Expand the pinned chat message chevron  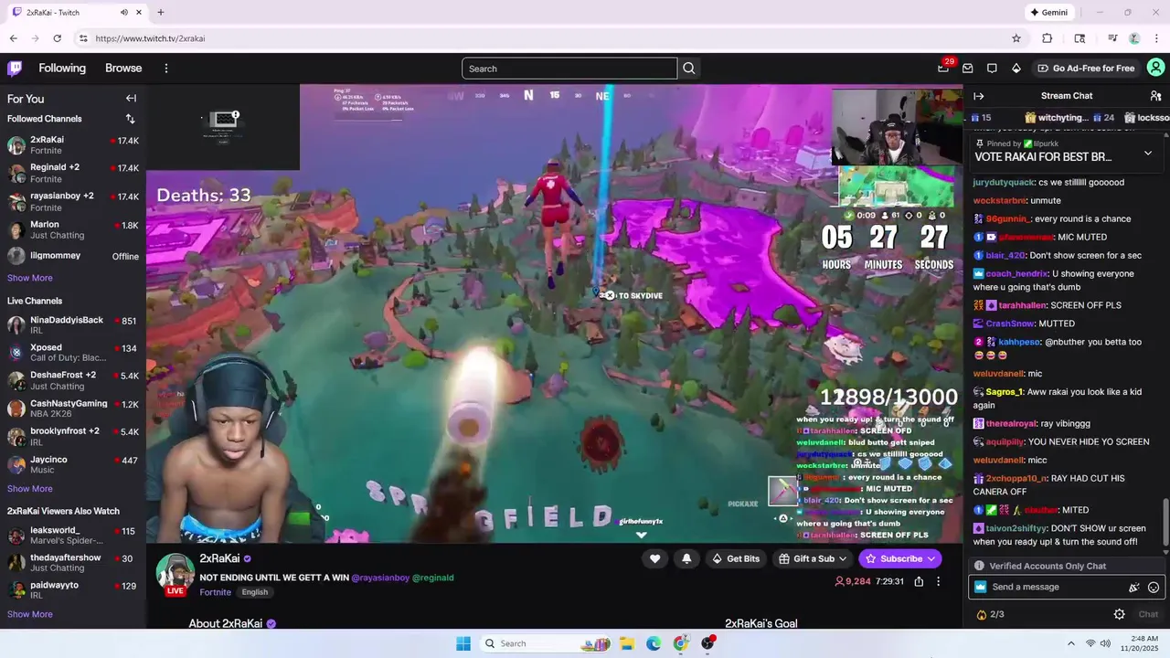tap(1148, 153)
